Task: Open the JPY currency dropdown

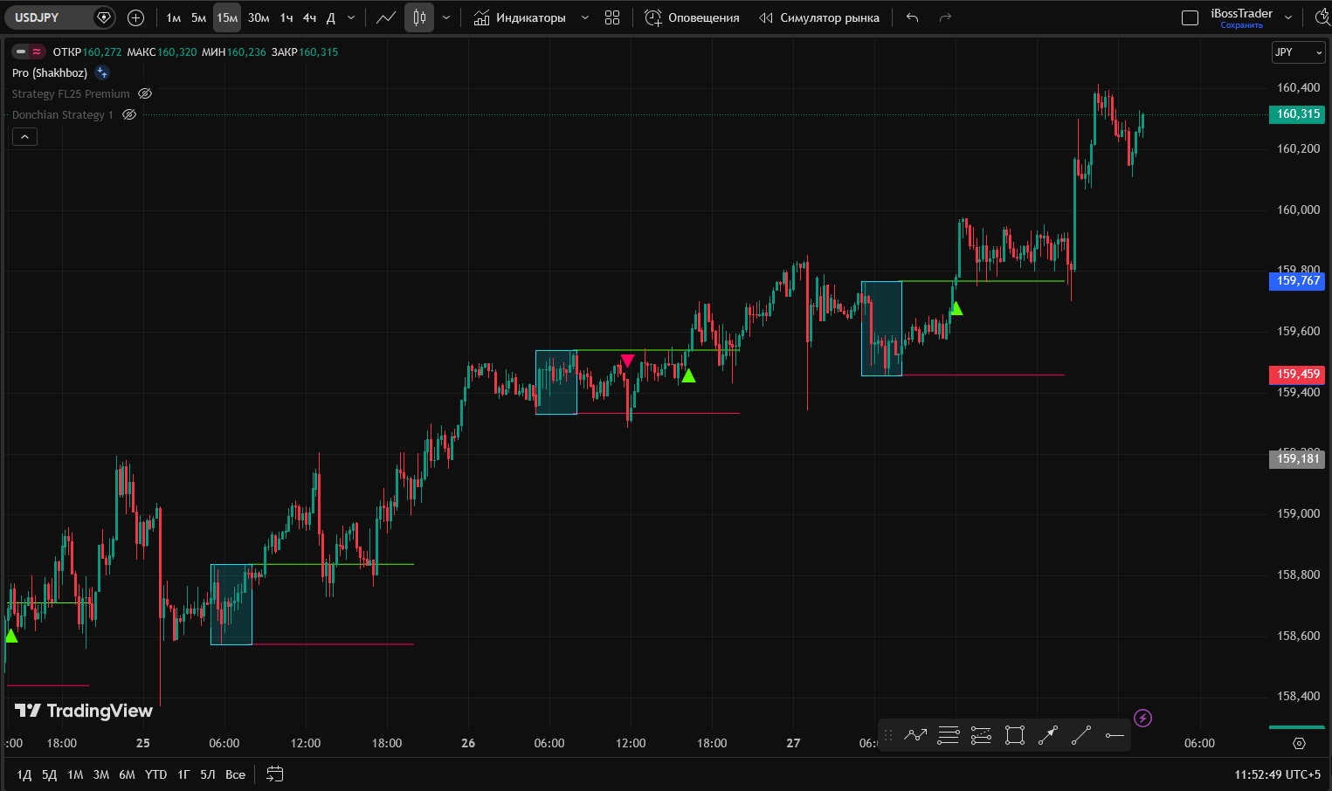Action: point(1298,52)
